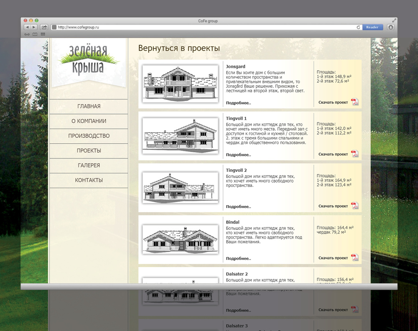Screen dimensions: 418x331
Task: Click Подробнее link for Dalsater 2
Action: [x=238, y=311]
